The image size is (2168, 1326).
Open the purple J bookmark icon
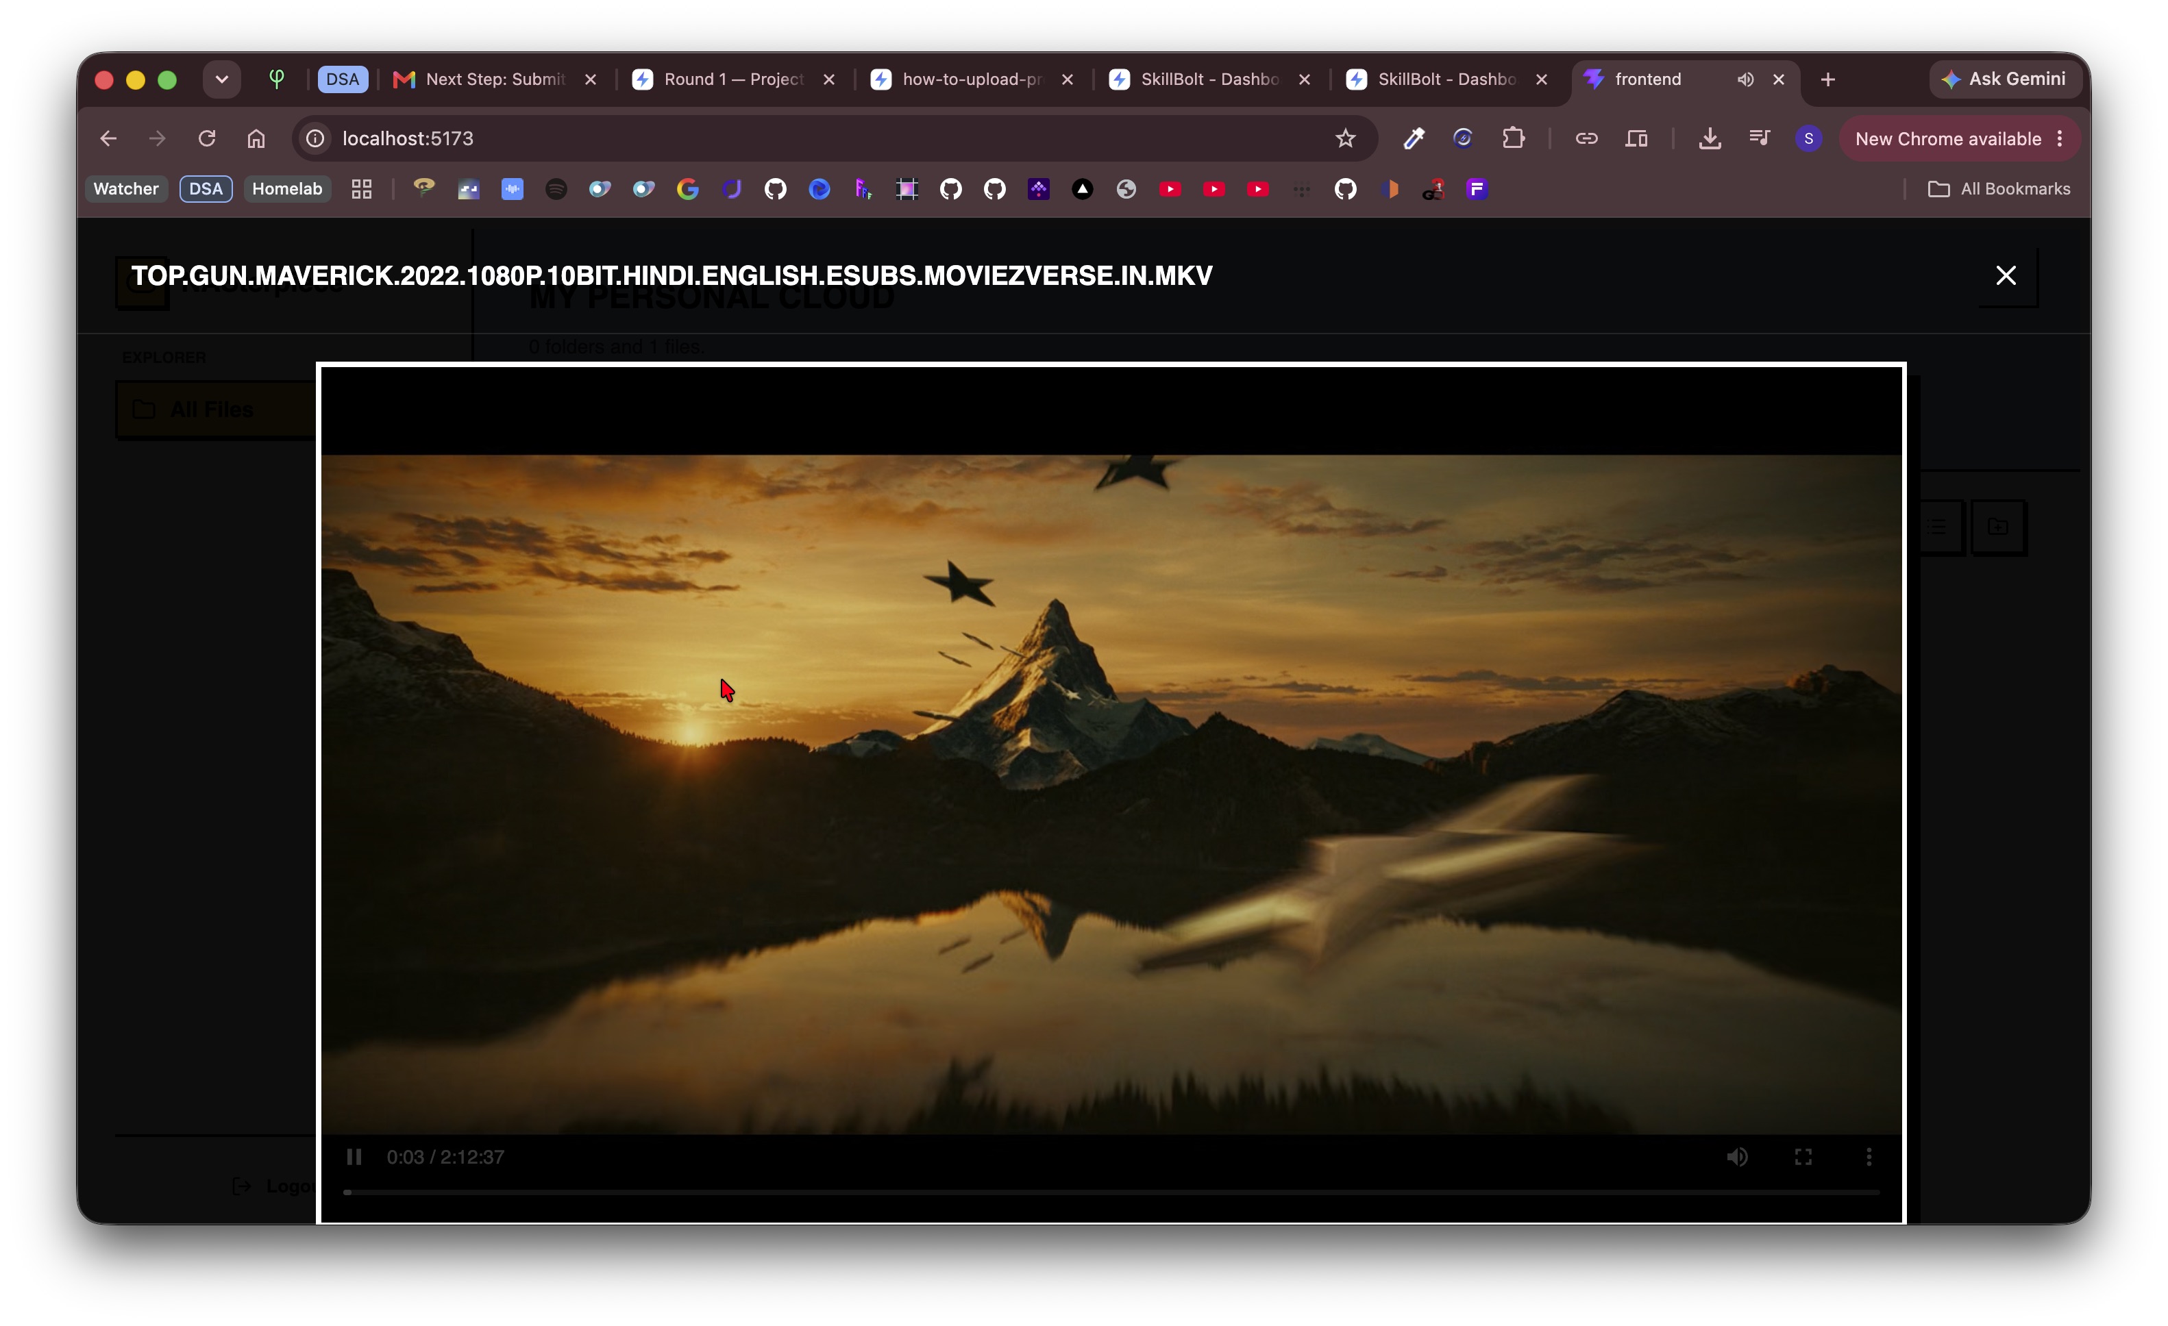(732, 188)
